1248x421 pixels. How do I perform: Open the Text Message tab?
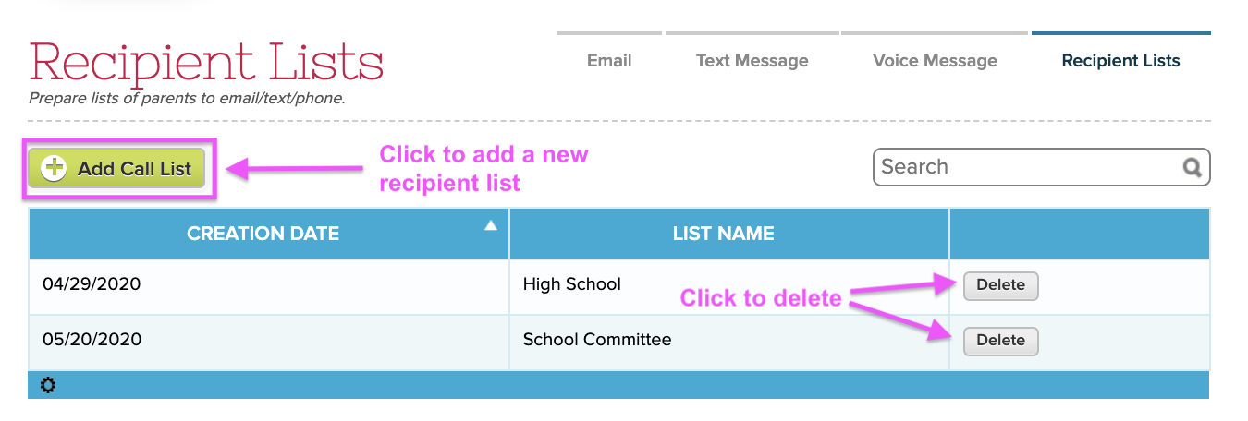click(x=752, y=61)
